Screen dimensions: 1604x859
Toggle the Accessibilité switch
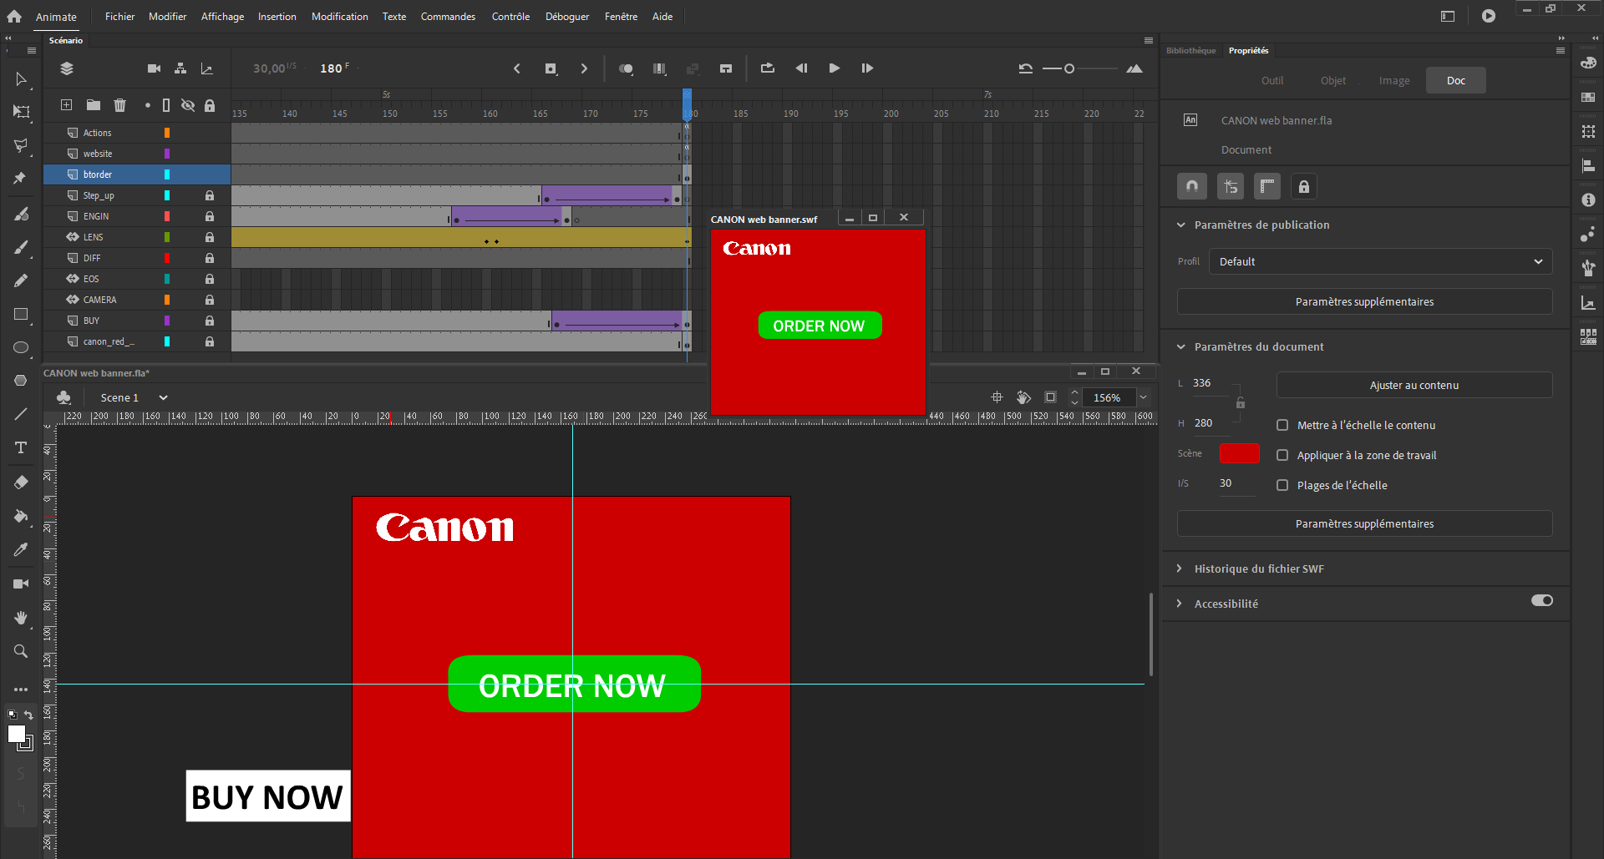coord(1542,600)
